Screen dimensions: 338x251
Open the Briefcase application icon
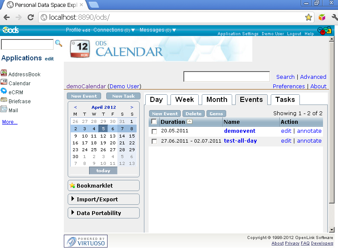[4, 101]
